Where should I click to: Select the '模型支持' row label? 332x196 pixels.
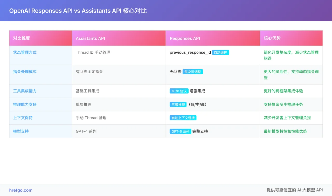21,131
